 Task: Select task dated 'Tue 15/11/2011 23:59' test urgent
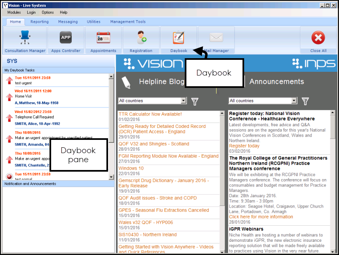pos(33,78)
